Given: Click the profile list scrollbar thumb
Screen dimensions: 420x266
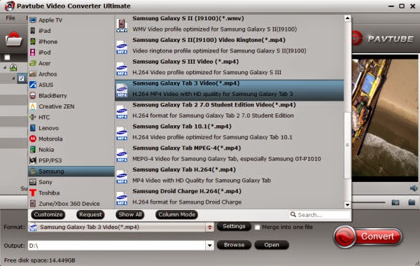Looking at the screenshot, I should pos(347,145).
